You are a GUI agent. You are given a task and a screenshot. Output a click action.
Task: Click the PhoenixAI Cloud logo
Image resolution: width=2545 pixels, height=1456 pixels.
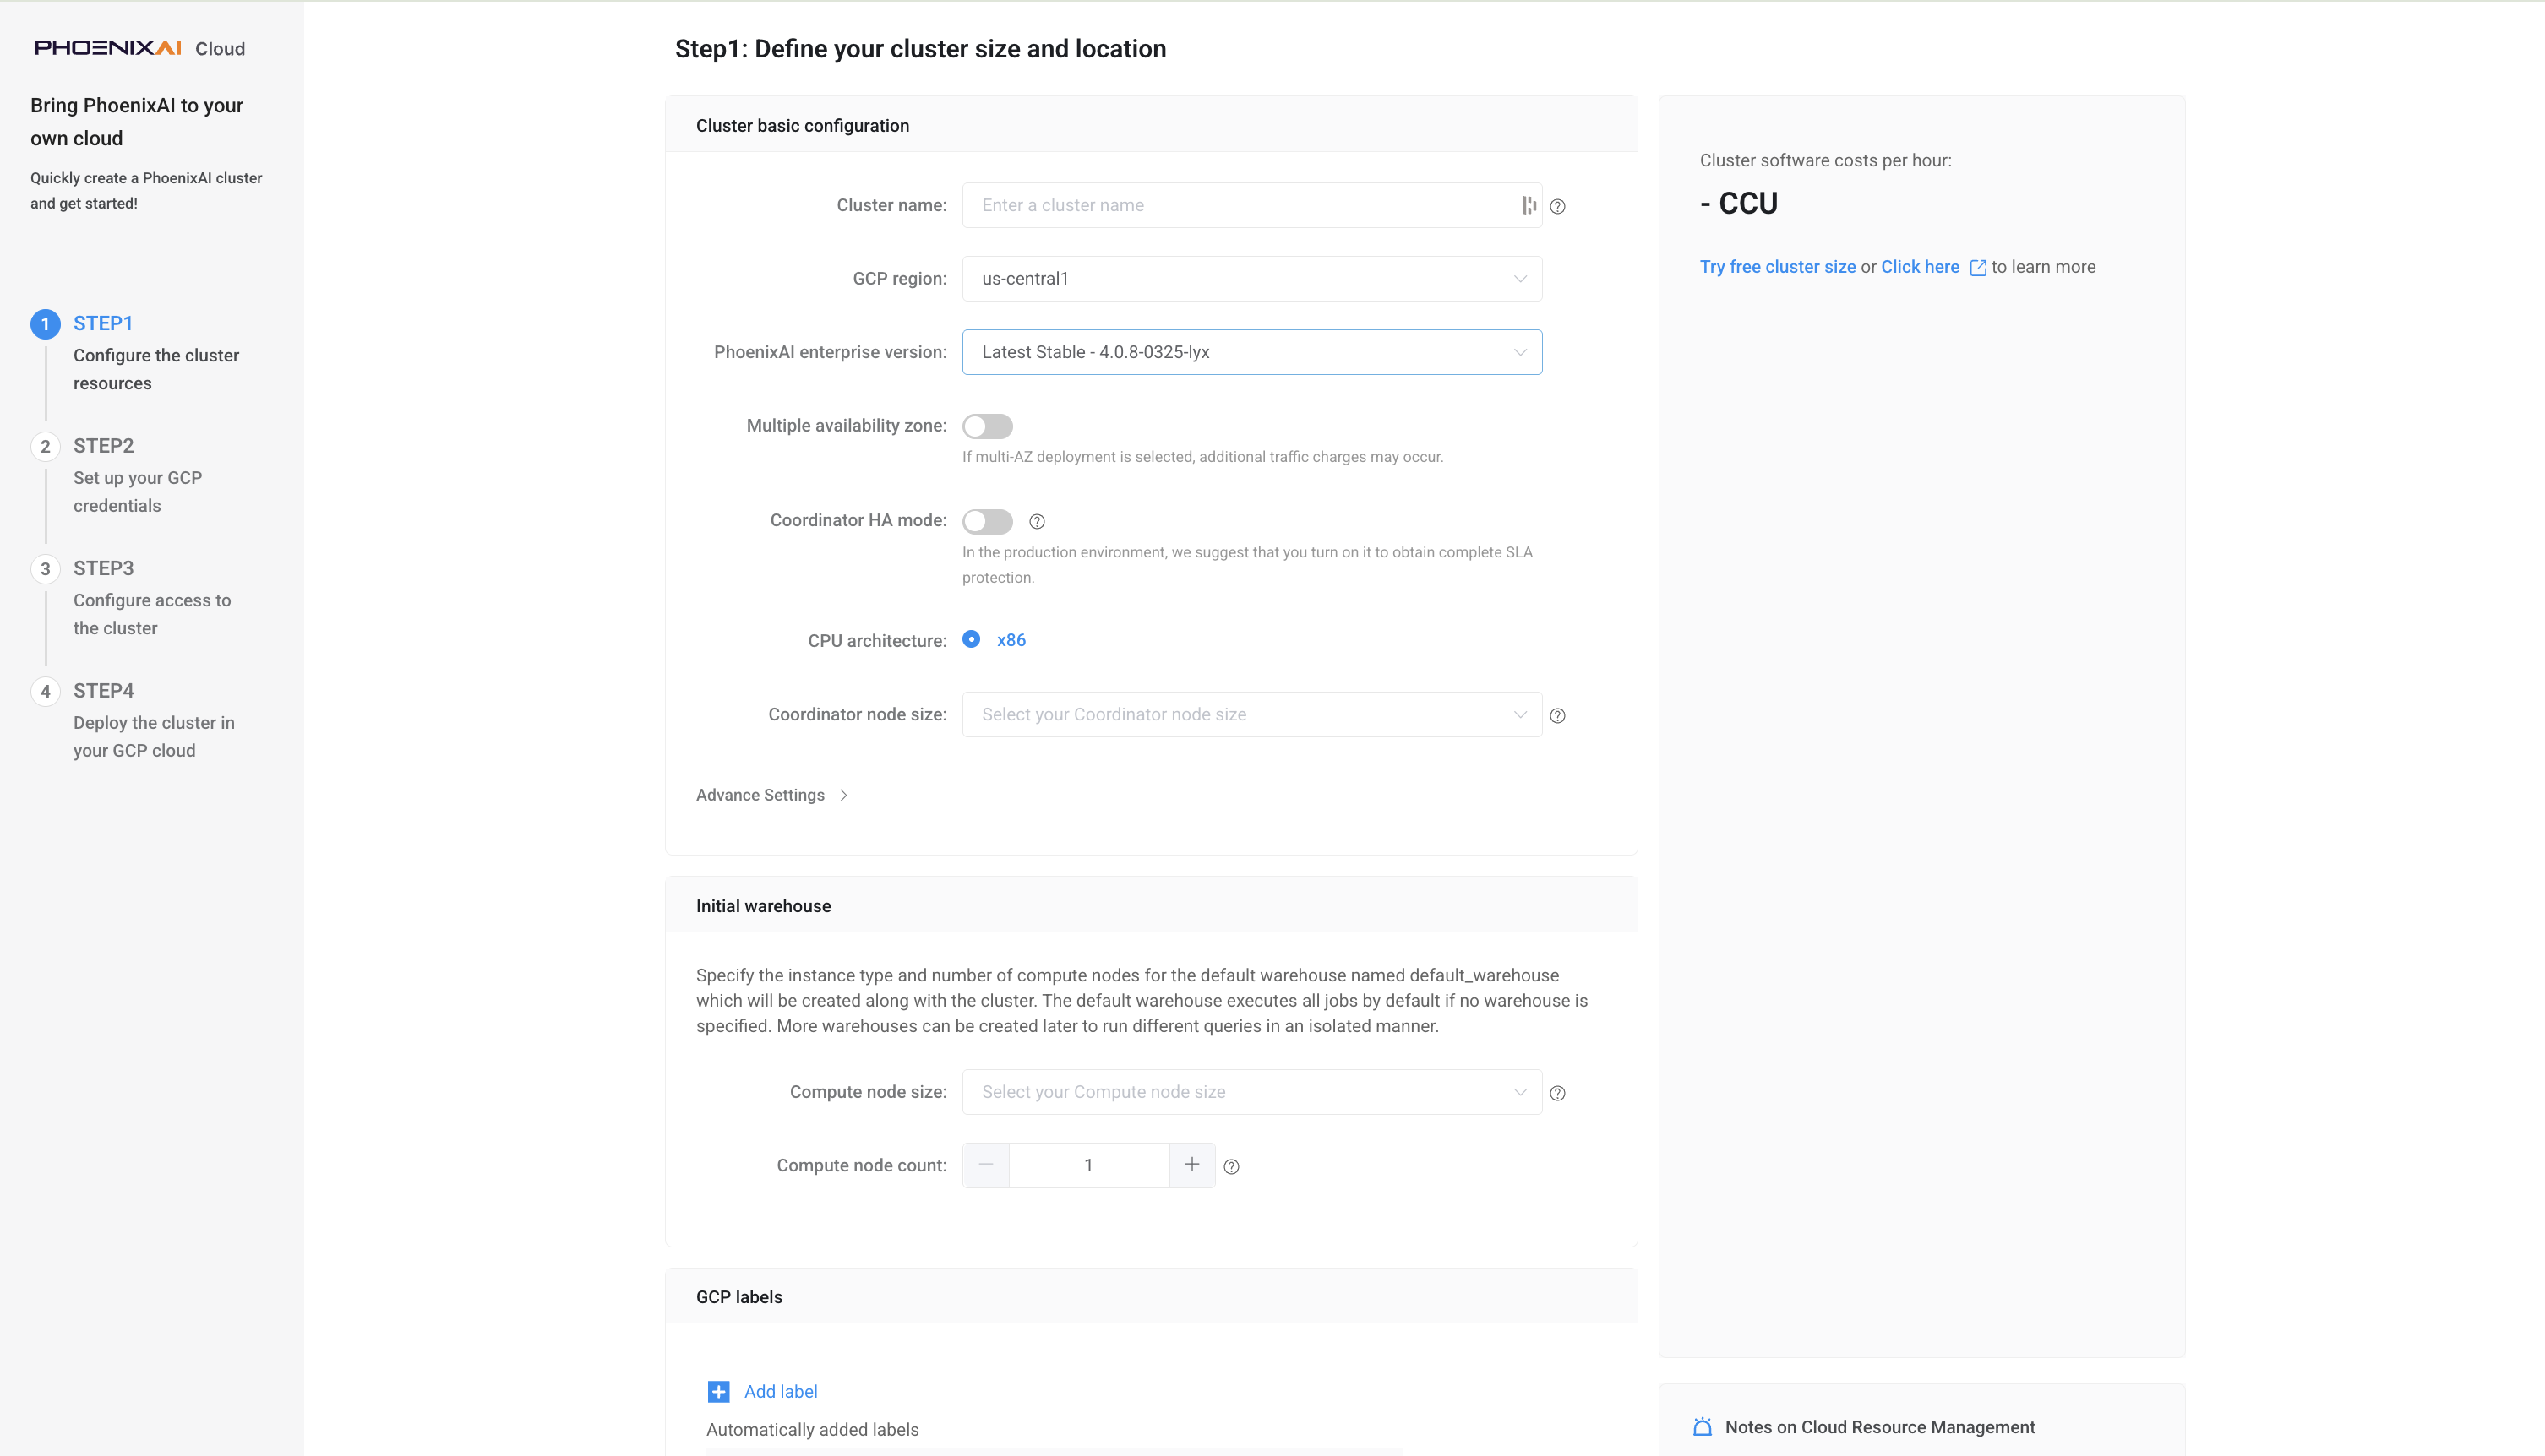[x=139, y=48]
